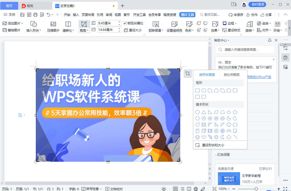Click help search keyword input field

coord(245,50)
